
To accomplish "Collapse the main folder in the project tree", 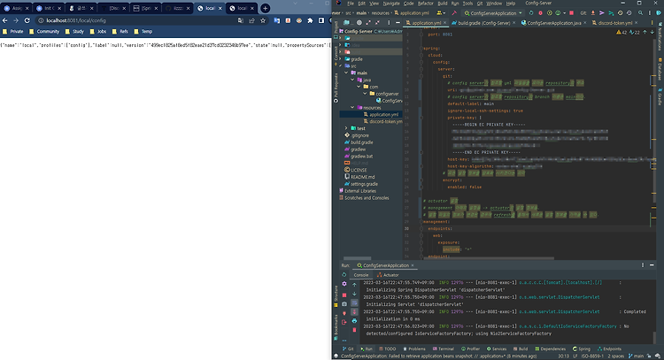I will coord(346,73).
